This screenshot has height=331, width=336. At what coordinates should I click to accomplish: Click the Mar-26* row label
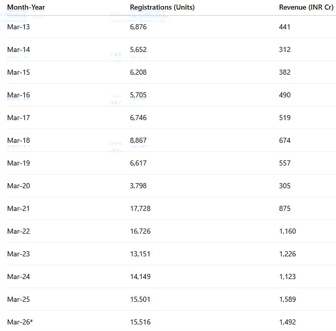pyautogui.click(x=20, y=322)
